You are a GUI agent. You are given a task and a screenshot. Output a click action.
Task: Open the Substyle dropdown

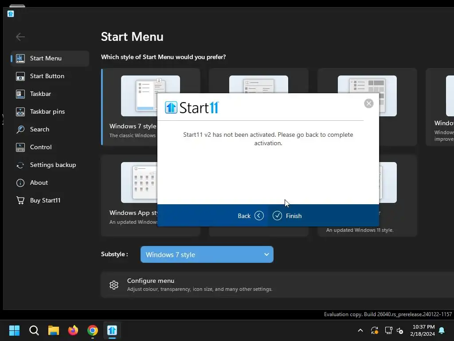[x=207, y=254]
